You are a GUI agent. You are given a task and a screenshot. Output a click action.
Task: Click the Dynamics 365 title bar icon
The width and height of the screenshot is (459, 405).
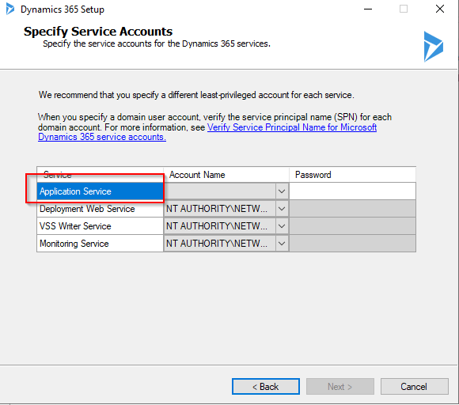pyautogui.click(x=10, y=9)
